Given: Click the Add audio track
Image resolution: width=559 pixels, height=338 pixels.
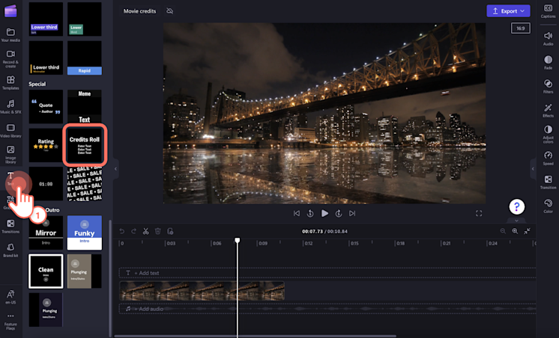Looking at the screenshot, I should (x=327, y=309).
